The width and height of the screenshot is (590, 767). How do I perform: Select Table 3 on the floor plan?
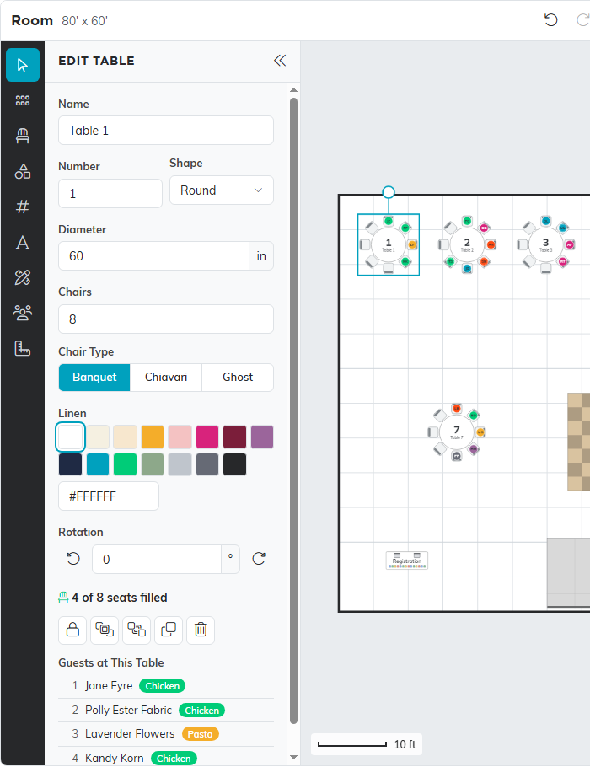[546, 244]
